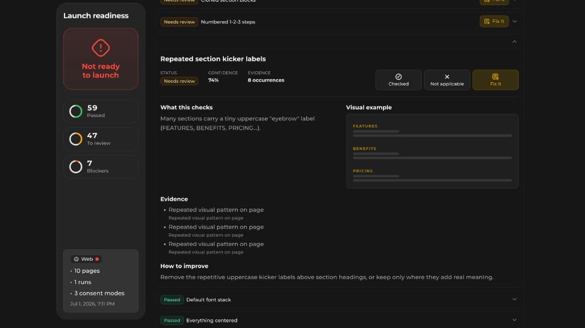Collapse the Repeated section kicker labels panel

[x=515, y=42]
